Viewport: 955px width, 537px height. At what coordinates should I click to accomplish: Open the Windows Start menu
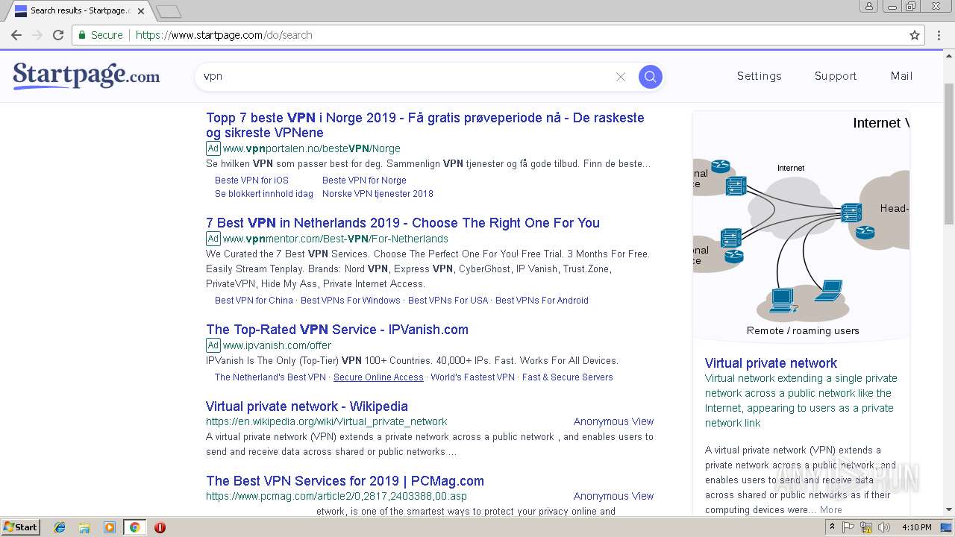20,527
